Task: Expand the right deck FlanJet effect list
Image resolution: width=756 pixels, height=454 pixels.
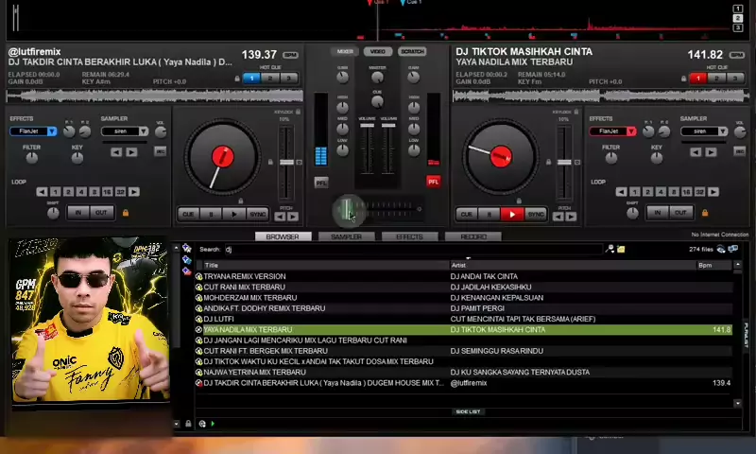Action: tap(629, 131)
